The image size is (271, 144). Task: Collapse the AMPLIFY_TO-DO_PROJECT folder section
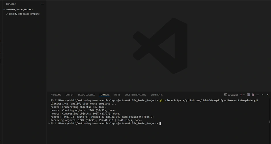[4, 10]
